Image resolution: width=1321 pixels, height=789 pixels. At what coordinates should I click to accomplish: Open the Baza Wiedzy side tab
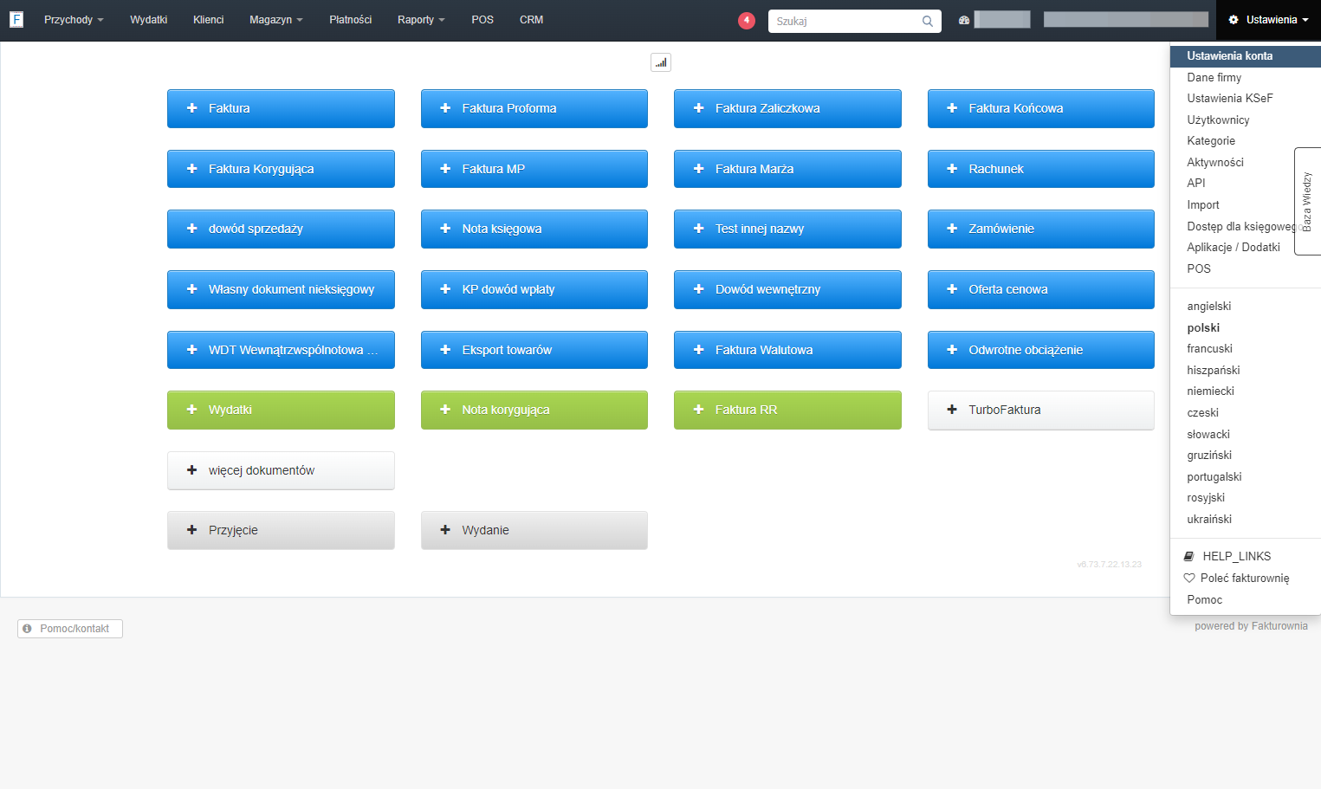coord(1307,201)
